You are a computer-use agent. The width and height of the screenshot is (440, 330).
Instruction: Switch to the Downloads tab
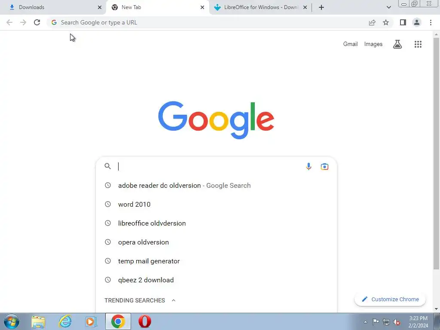pos(53,7)
